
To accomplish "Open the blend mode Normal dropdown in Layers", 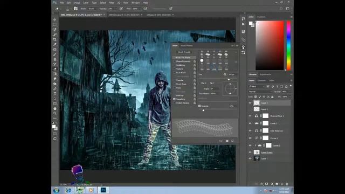I will 260,92.
